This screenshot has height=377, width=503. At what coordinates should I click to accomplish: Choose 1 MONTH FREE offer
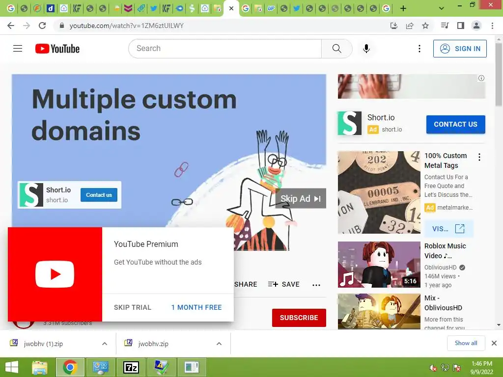[196, 307]
